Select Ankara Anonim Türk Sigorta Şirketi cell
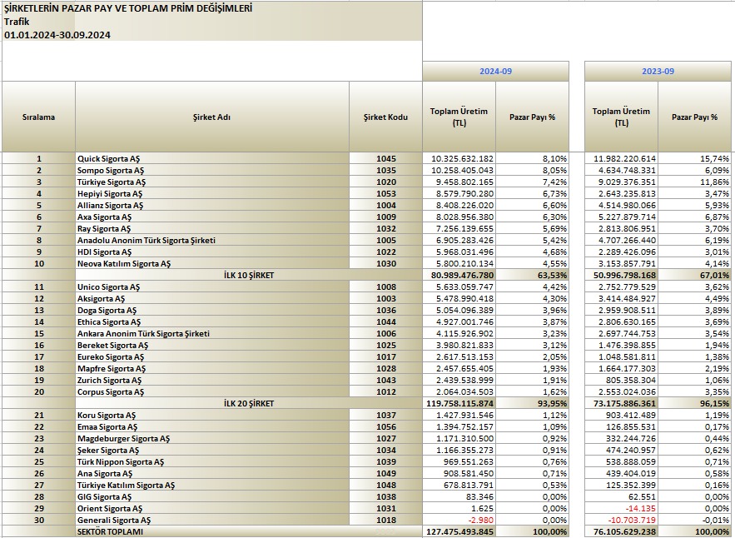 point(212,333)
